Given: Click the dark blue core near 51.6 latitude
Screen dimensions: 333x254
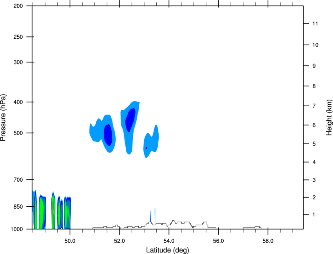Looking at the screenshot, I should click(108, 135).
